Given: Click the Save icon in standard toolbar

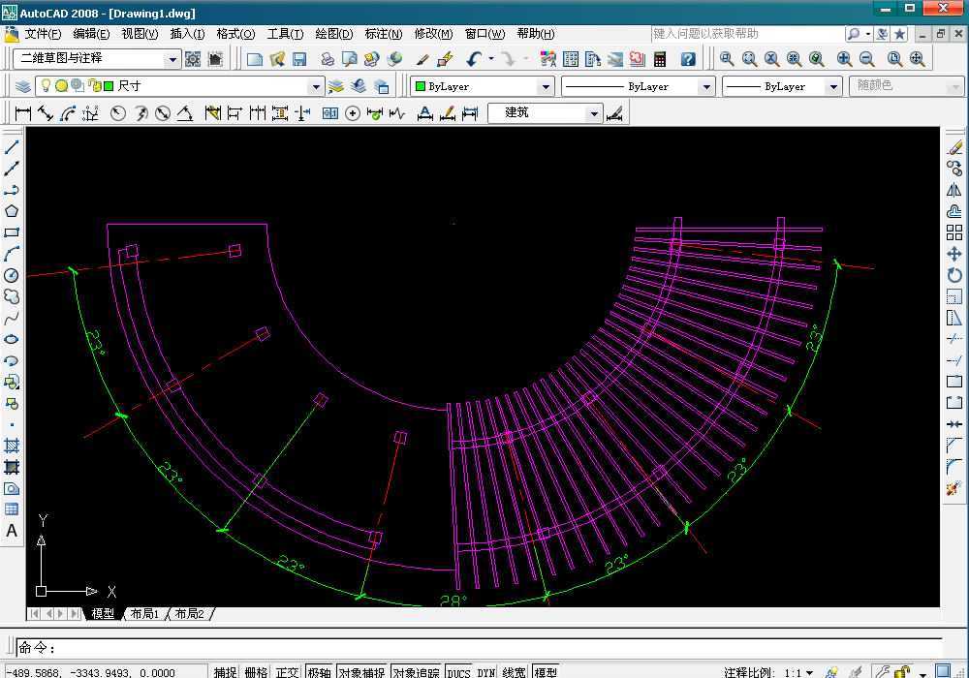Looking at the screenshot, I should (x=299, y=59).
